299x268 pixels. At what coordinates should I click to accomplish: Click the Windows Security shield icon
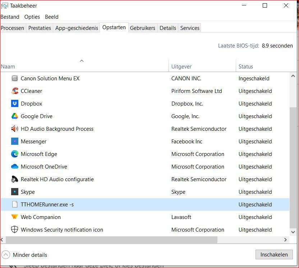click(15, 229)
